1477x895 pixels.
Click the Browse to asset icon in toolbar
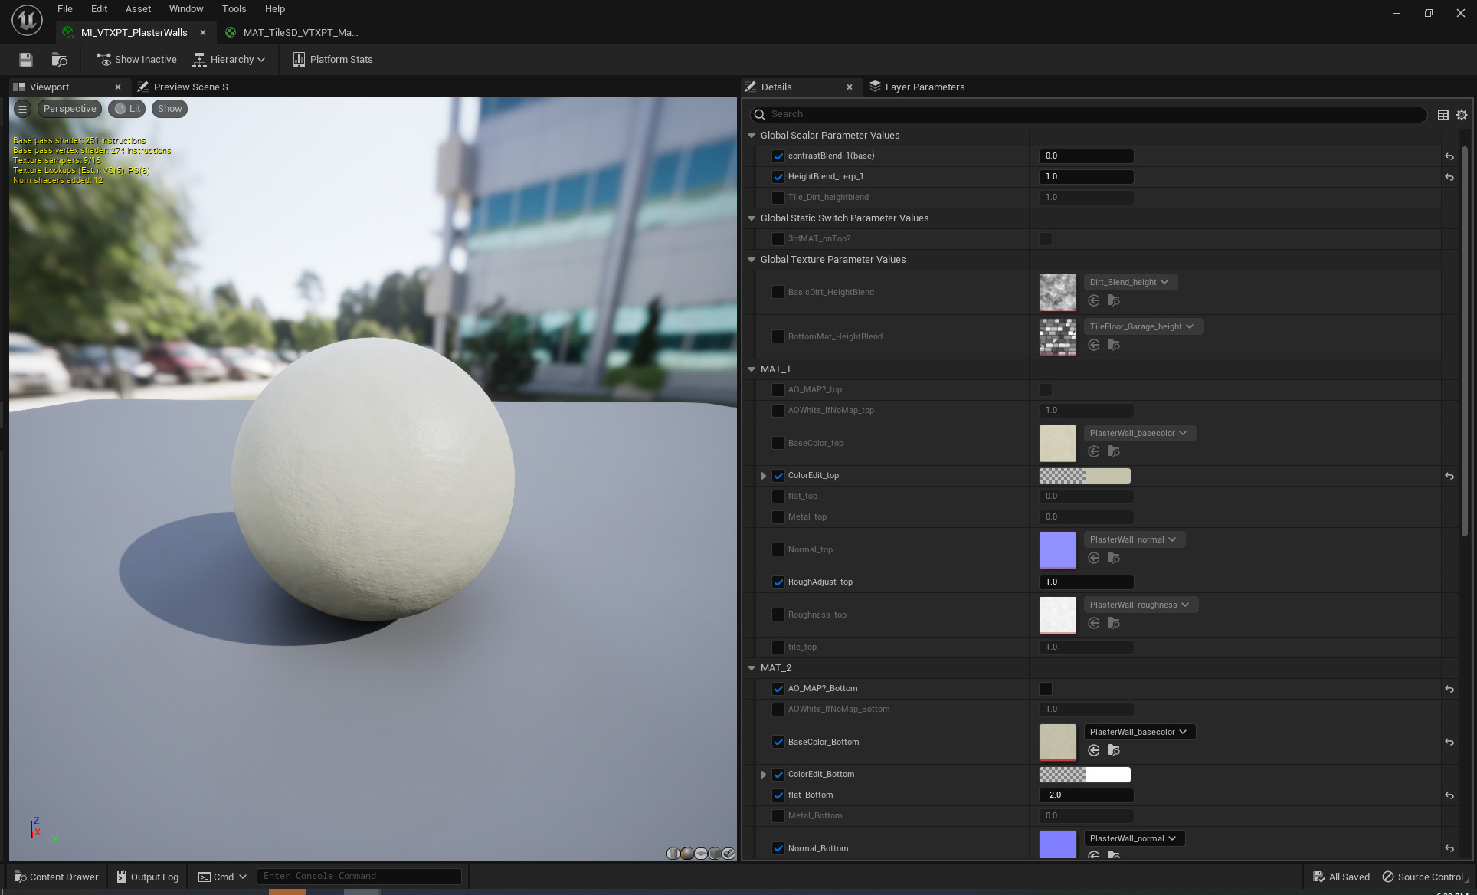(59, 60)
